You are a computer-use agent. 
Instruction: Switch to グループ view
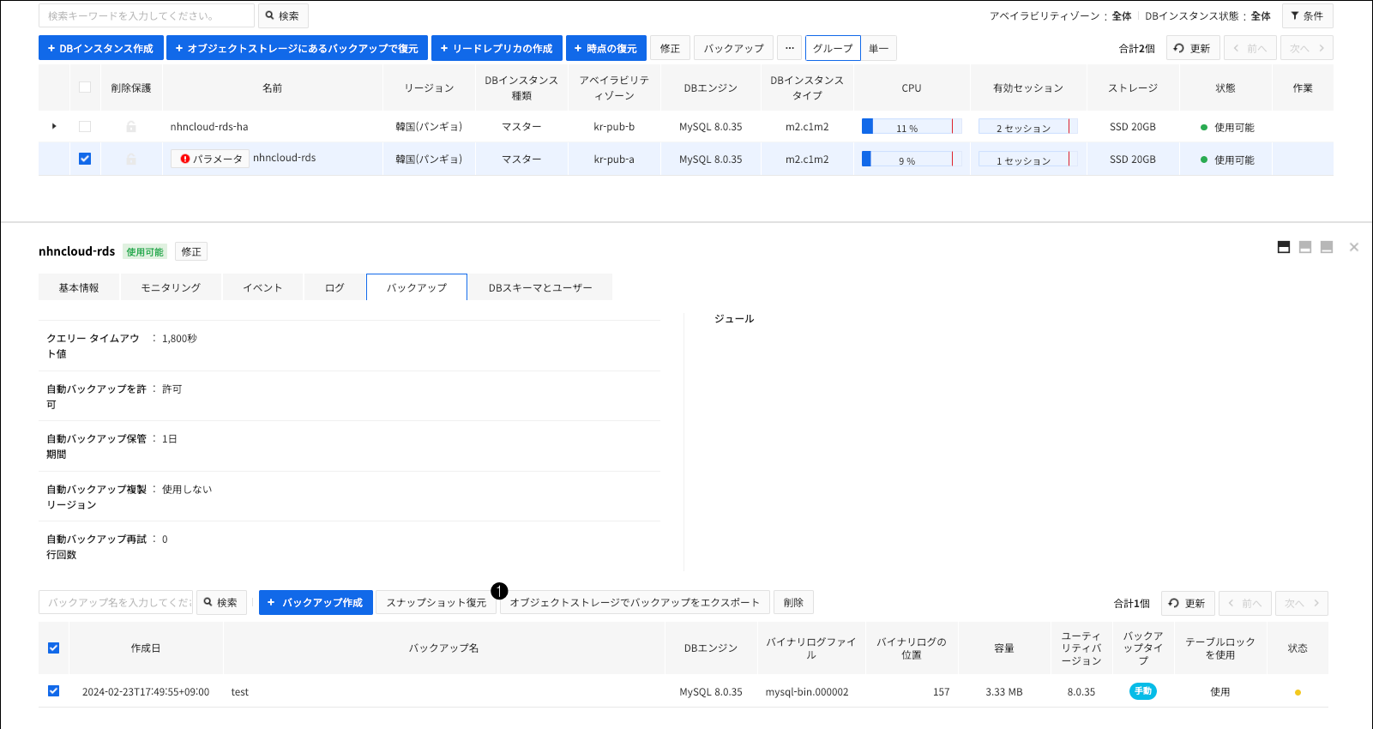pos(833,48)
